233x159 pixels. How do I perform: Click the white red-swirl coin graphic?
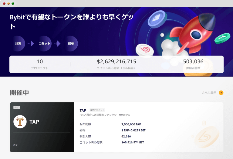point(145,50)
